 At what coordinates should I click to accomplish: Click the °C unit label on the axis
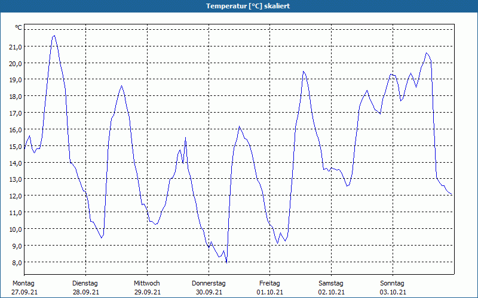pyautogui.click(x=19, y=27)
